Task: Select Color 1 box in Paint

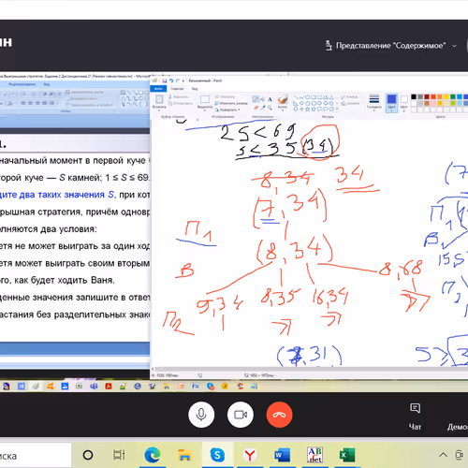Action: point(391,103)
